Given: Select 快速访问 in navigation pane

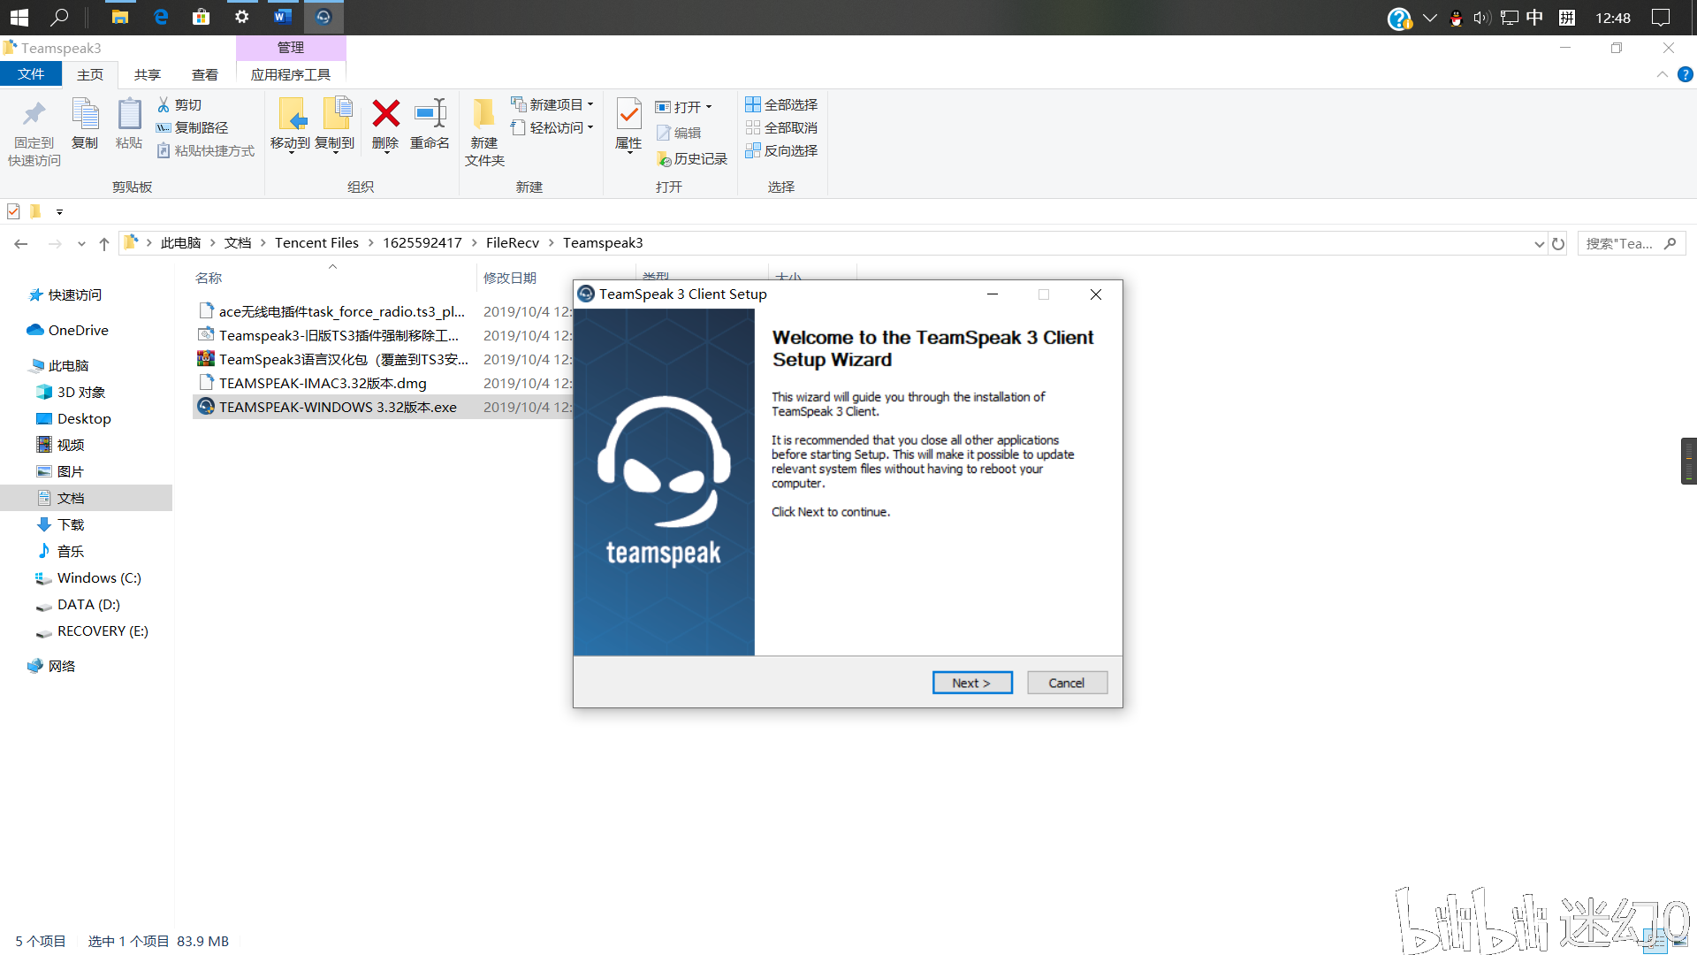Looking at the screenshot, I should click(x=75, y=294).
